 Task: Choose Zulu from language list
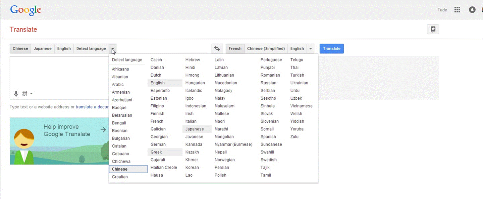pos(294,137)
